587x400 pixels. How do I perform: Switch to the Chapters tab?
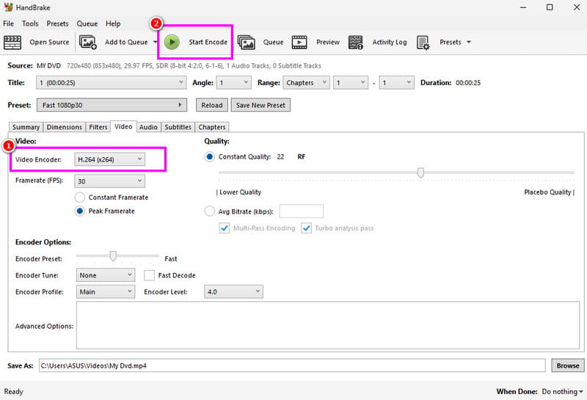(212, 127)
